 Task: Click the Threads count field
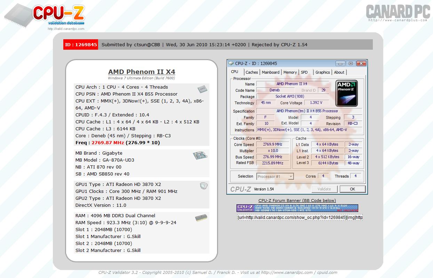355,176
